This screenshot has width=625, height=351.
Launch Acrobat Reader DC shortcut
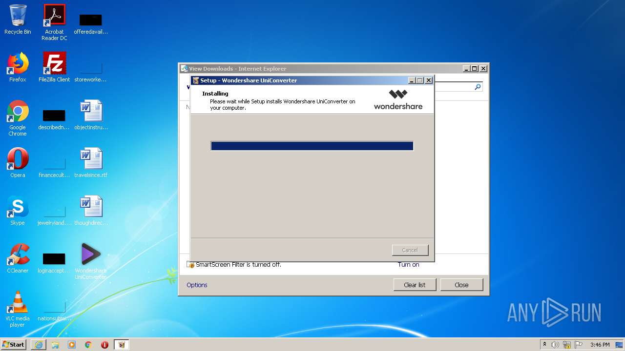click(54, 22)
